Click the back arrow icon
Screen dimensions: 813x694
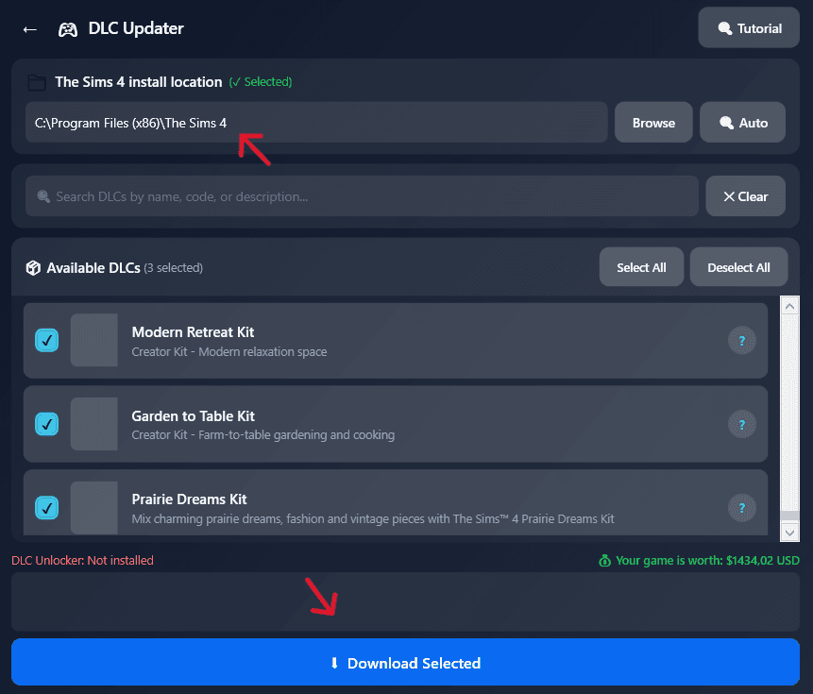pos(30,29)
